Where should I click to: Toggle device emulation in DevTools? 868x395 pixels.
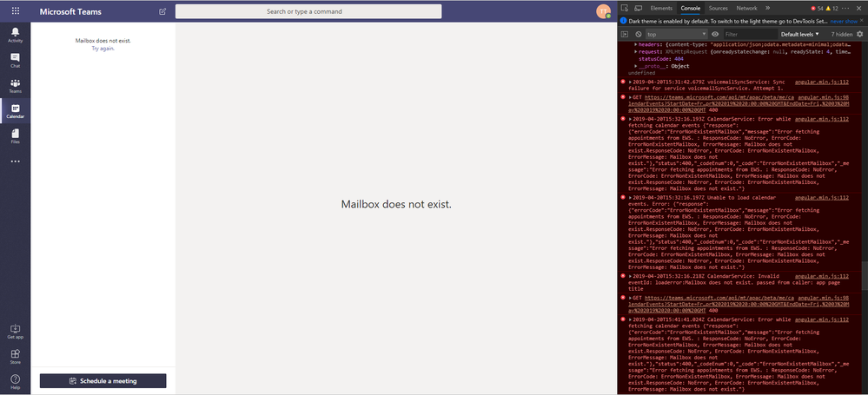pos(638,9)
